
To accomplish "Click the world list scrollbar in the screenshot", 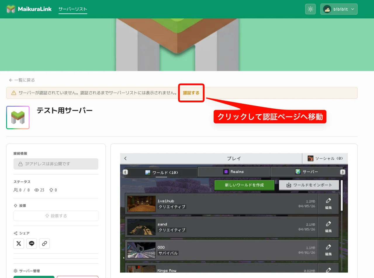I will point(341,196).
